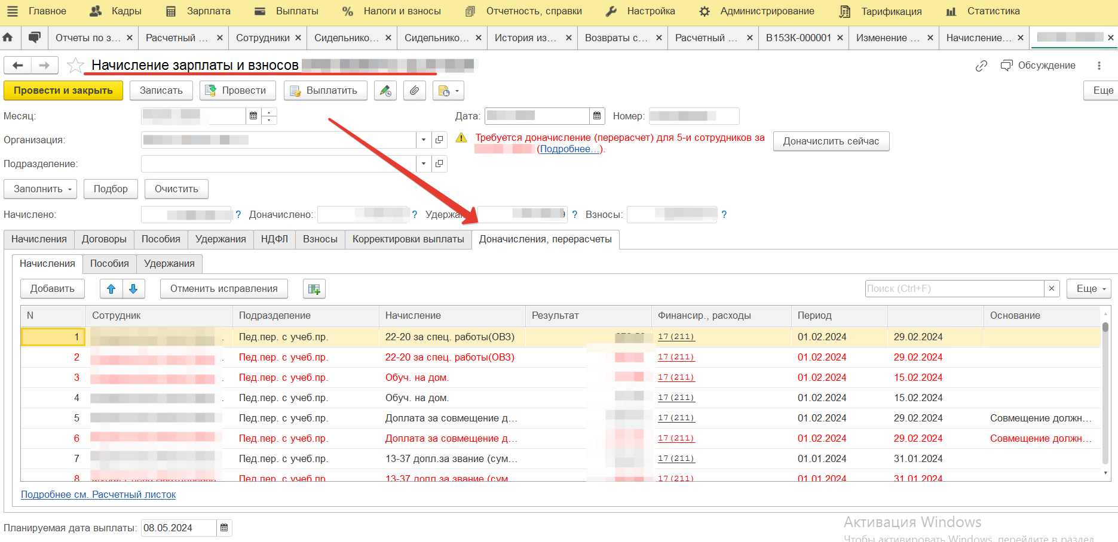1118x542 pixels.
Task: Open the attached files paperclip icon
Action: point(414,91)
